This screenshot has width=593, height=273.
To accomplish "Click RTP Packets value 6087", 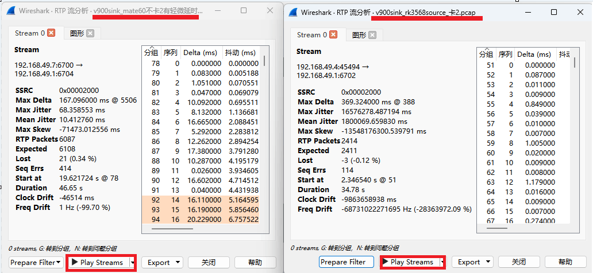I will pos(67,139).
